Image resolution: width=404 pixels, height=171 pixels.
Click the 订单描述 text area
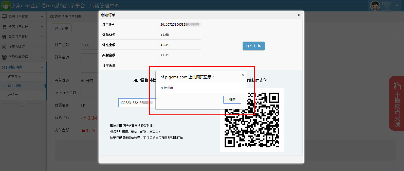(x=89, y=63)
